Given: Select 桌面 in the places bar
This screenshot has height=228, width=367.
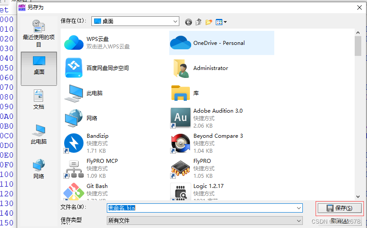Looking at the screenshot, I should [39, 68].
